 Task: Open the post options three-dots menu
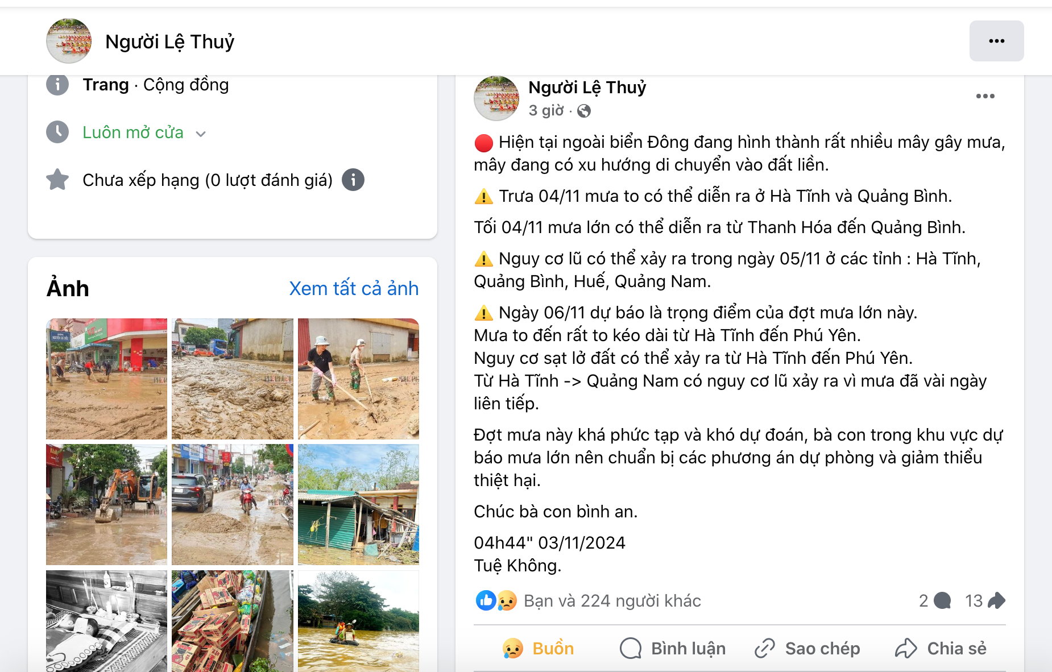tap(985, 96)
